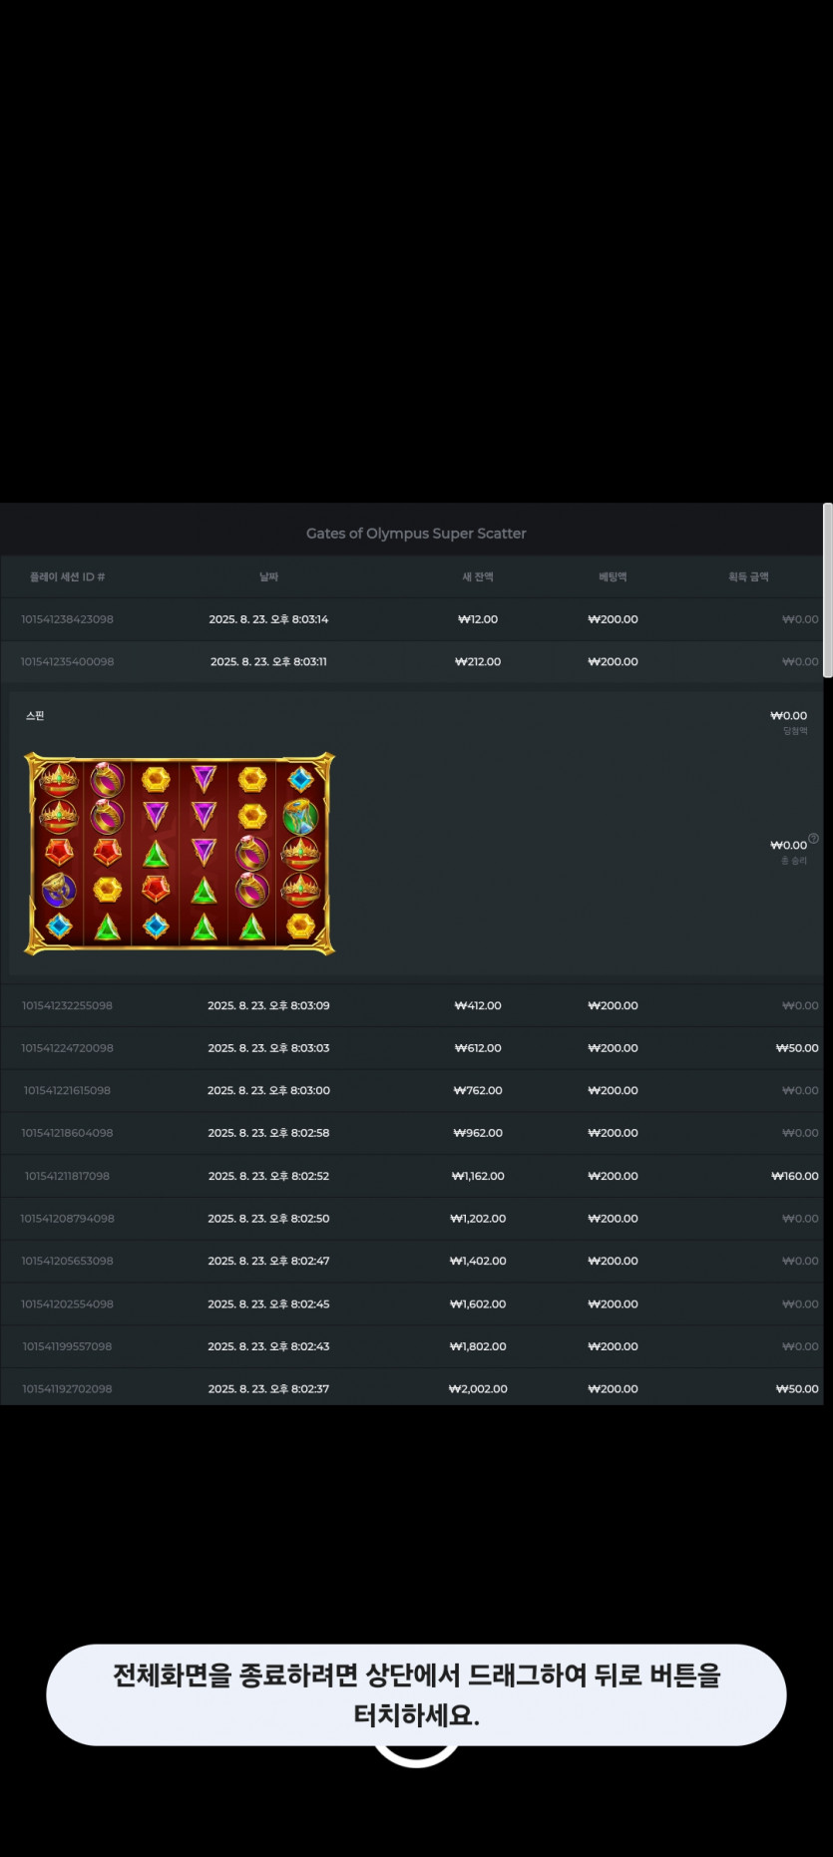Screen dimensions: 833x1857
Task: Click the 날짜 date column header
Action: [x=268, y=577]
